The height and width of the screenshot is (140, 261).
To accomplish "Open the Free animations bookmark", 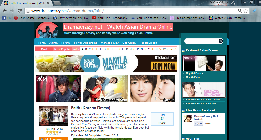I will click(188, 18).
